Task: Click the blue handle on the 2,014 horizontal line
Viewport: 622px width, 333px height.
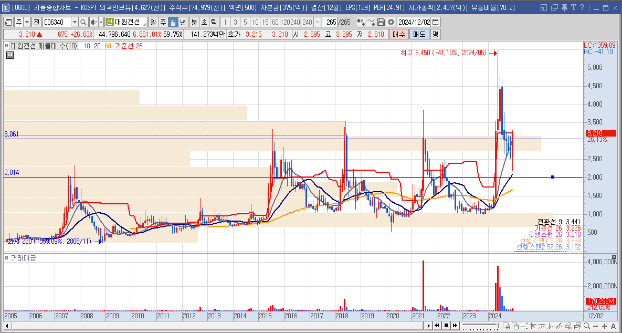Action: coord(553,177)
